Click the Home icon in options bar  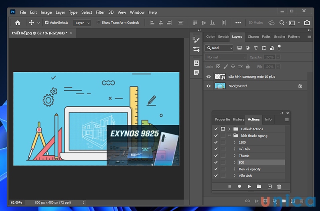[x=18, y=23]
